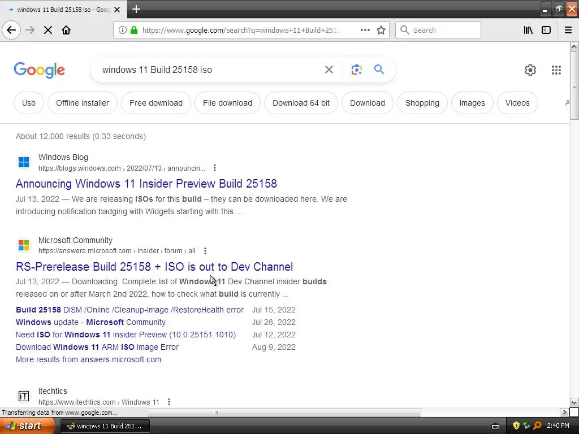Click the vertical scrollbar up arrow
The image size is (579, 434).
[x=574, y=46]
